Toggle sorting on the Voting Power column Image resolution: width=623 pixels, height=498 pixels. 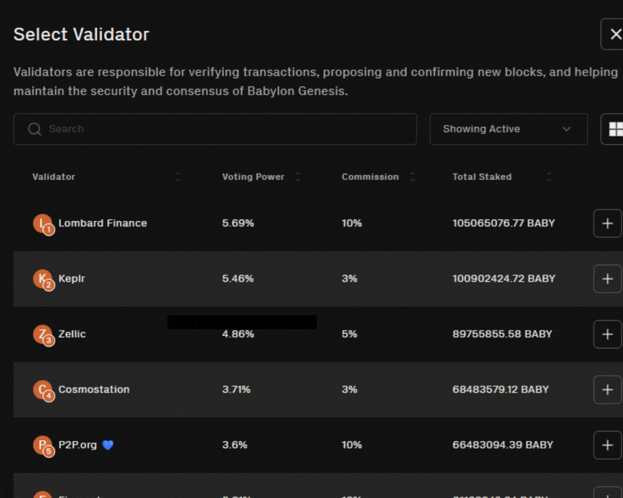298,177
